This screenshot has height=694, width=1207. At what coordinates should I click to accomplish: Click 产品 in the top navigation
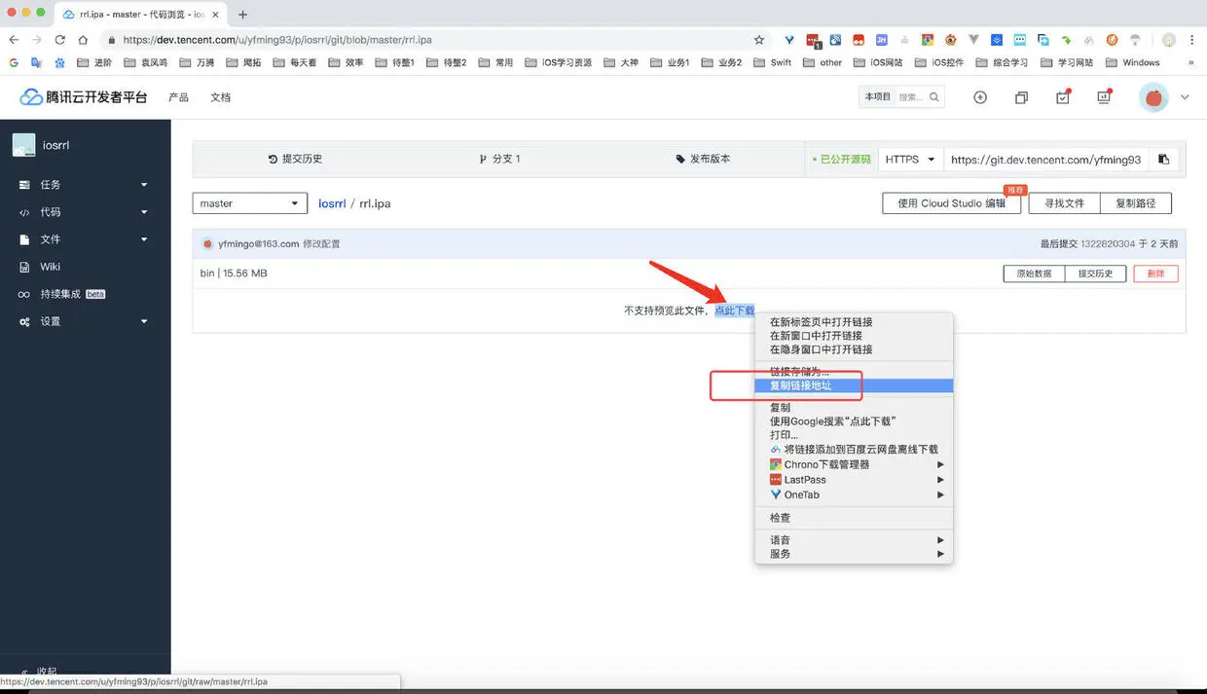[x=178, y=97]
